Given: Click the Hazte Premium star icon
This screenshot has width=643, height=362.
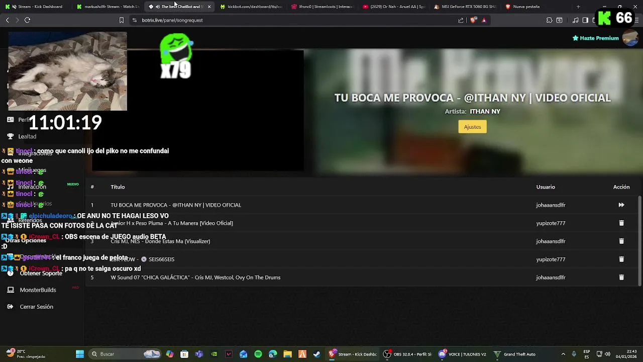Looking at the screenshot, I should (576, 38).
